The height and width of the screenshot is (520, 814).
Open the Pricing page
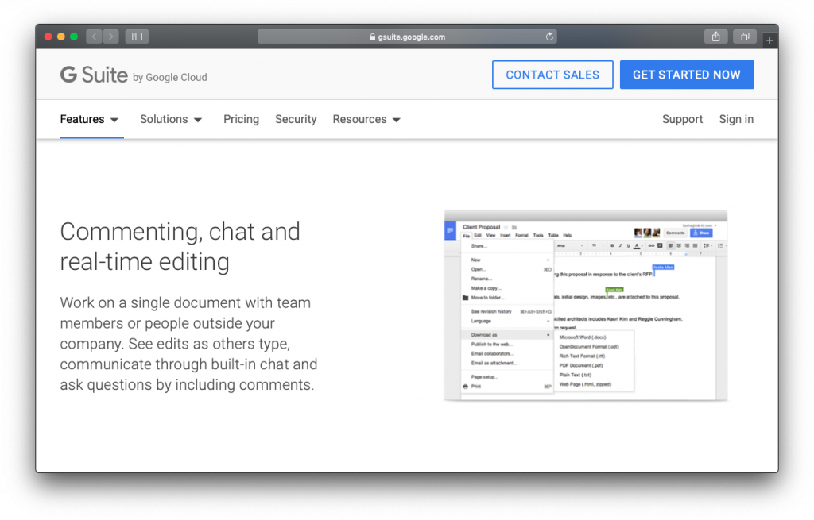pyautogui.click(x=241, y=119)
